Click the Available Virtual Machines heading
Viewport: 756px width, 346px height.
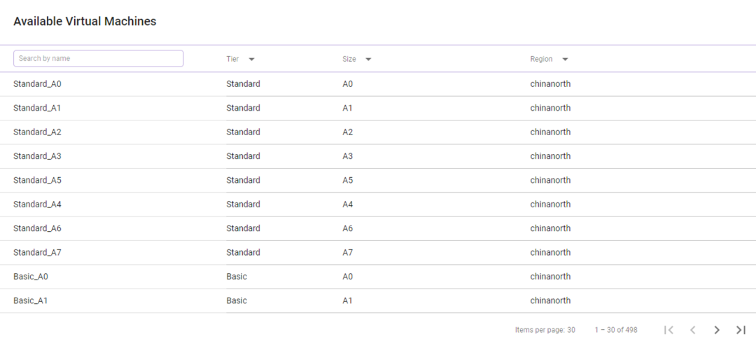[x=85, y=22]
